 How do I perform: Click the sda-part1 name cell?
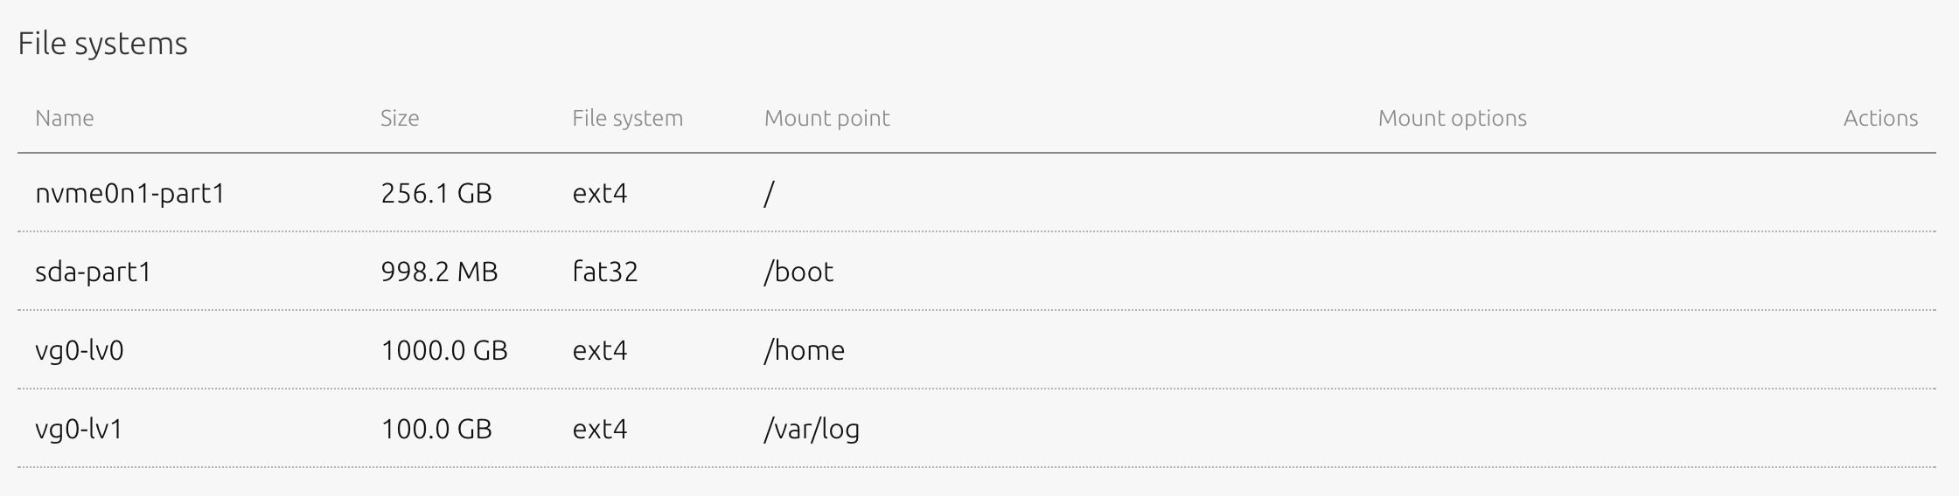[x=94, y=272]
